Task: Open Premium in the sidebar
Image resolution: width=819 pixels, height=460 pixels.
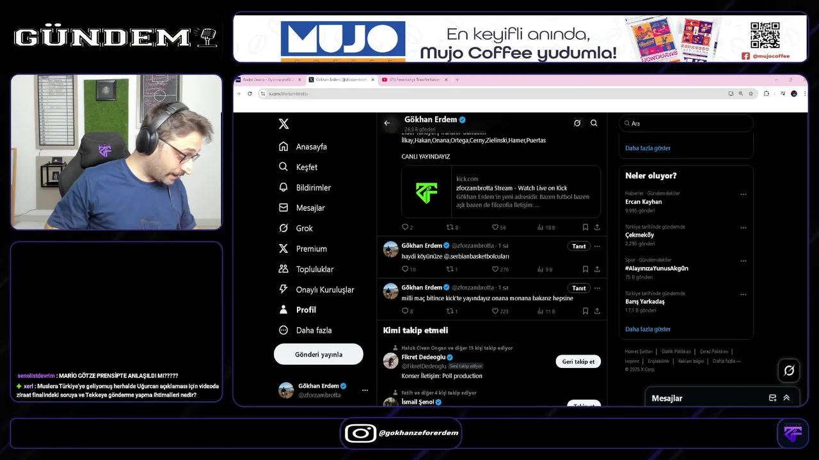Action: point(303,249)
